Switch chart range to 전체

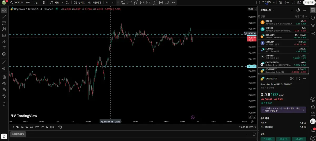click(52, 127)
